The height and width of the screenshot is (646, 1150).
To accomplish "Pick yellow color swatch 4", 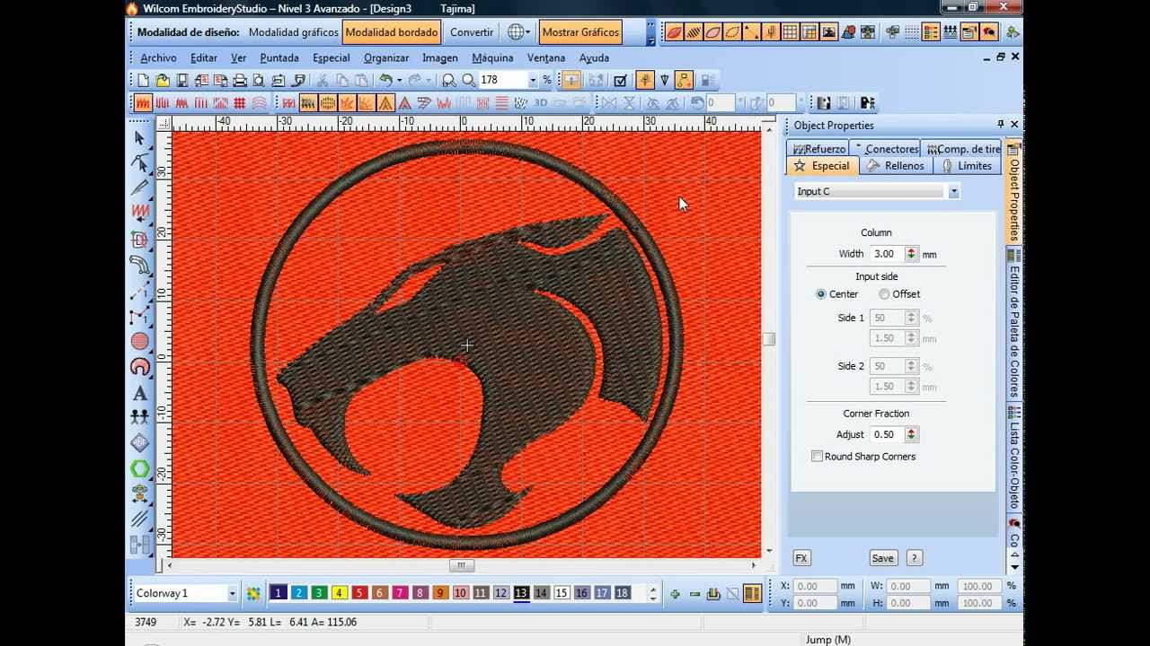I will coord(340,593).
